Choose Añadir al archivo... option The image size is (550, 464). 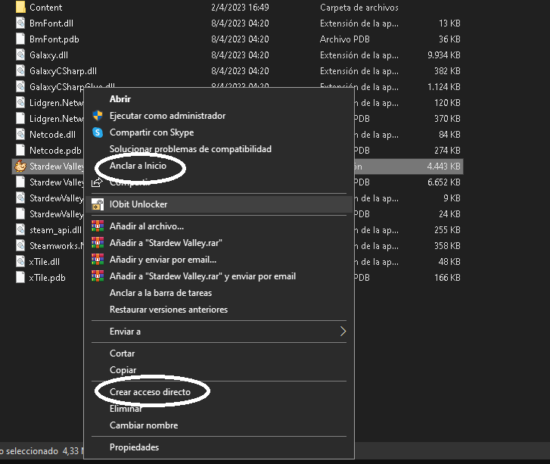click(x=147, y=226)
